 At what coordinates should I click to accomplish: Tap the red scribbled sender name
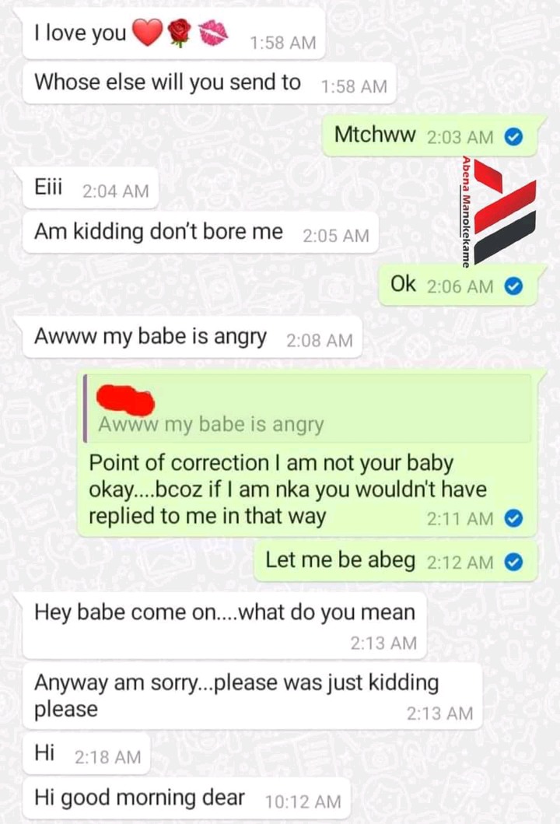pyautogui.click(x=125, y=400)
